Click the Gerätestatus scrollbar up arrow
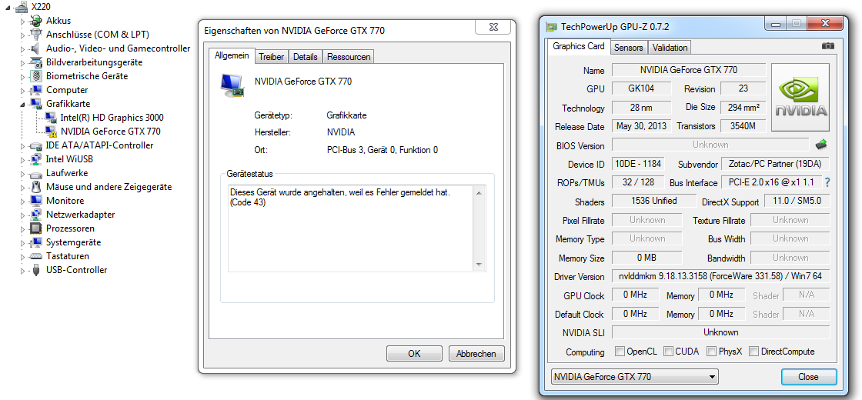 click(478, 192)
